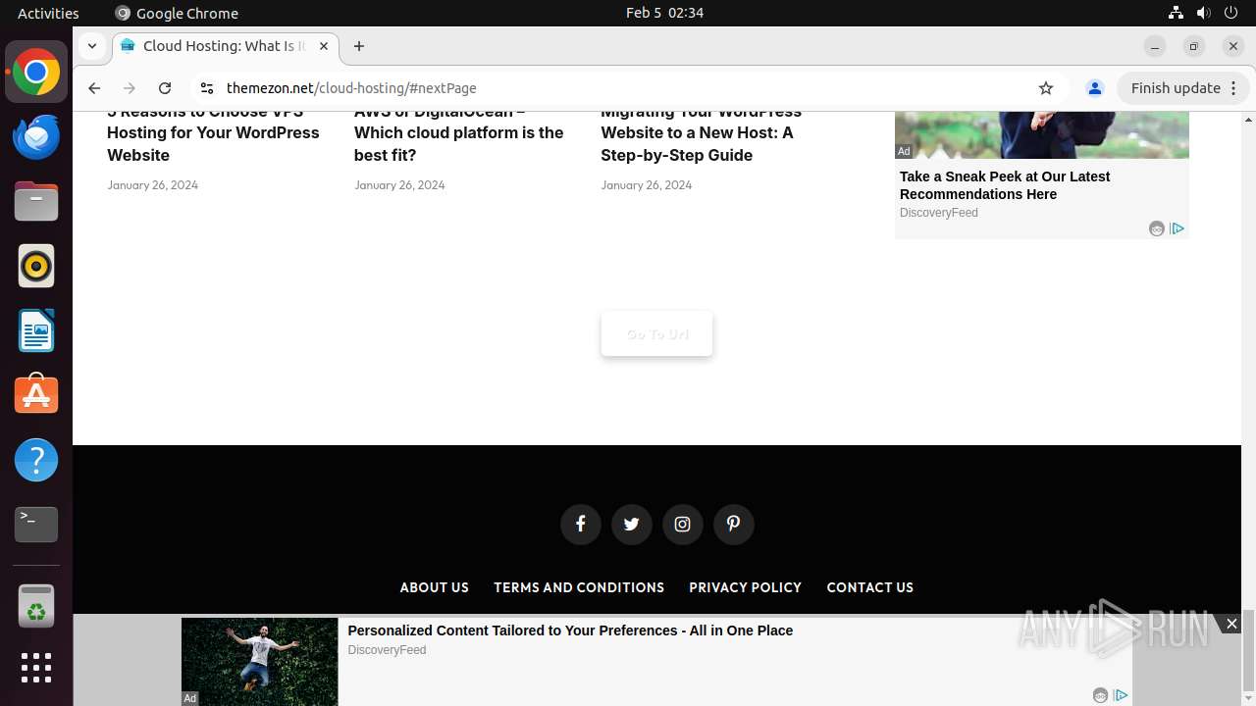Open the Migrating Your WordPress Website article

701,133
